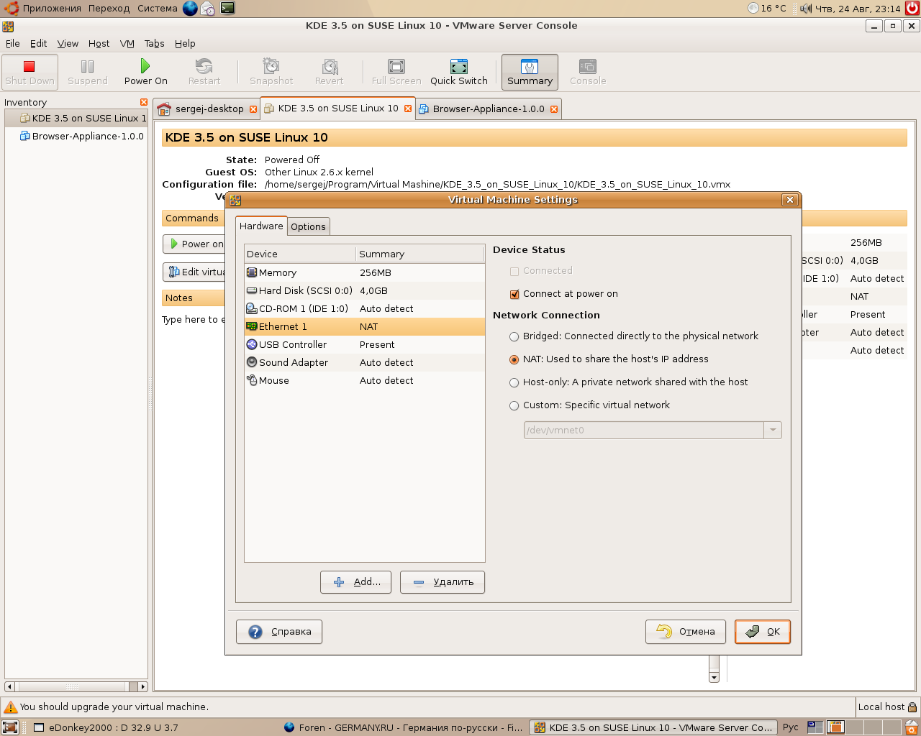Toggle the Connect at power on checkbox
Viewport: 921px width, 736px height.
[514, 294]
